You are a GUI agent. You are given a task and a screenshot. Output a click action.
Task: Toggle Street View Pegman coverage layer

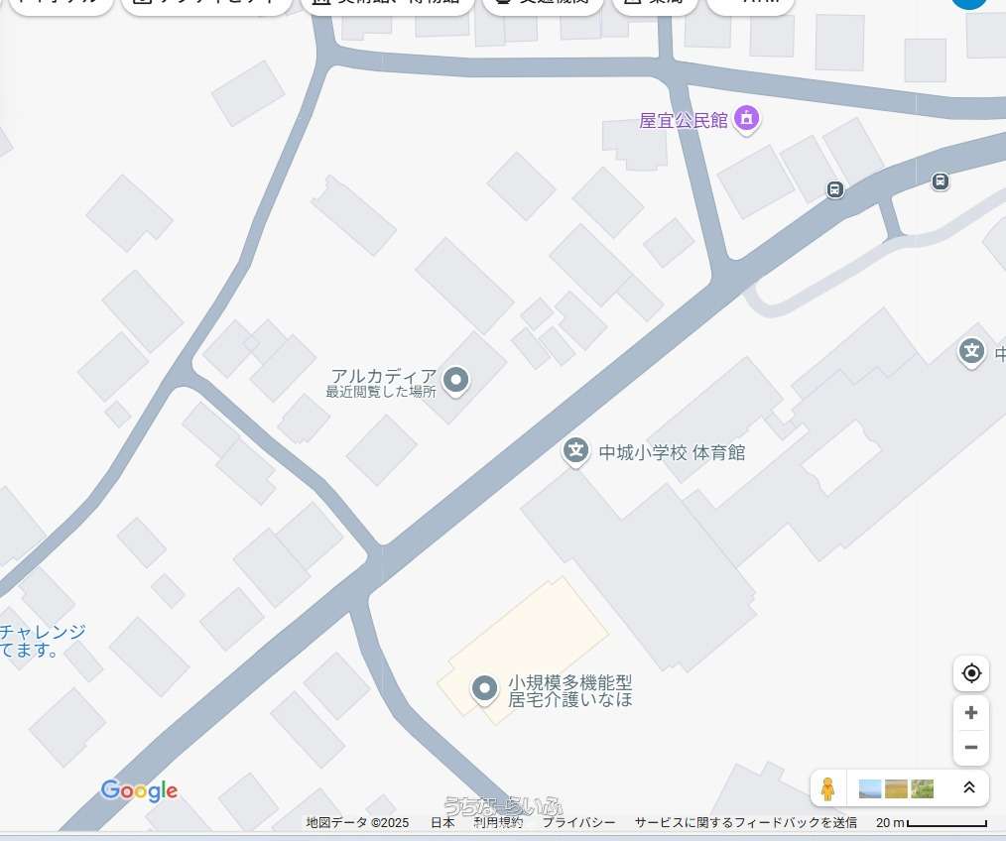coord(827,788)
